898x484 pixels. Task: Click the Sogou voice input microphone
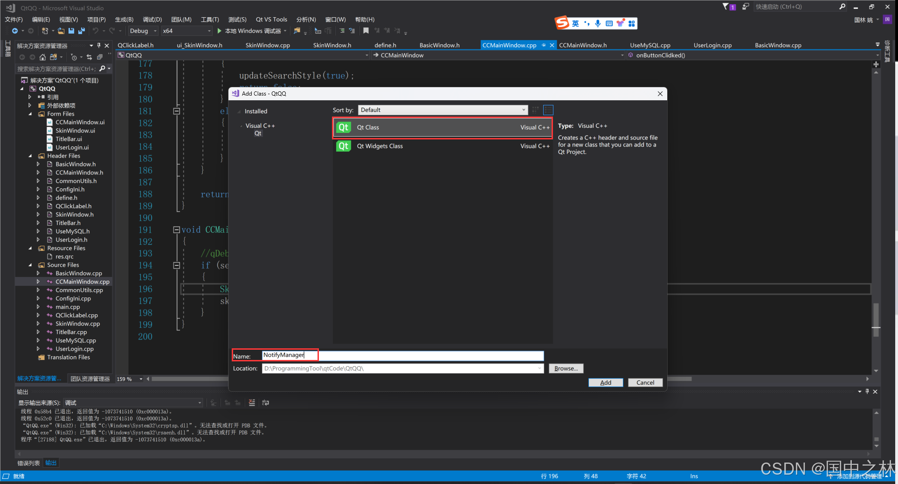[598, 23]
